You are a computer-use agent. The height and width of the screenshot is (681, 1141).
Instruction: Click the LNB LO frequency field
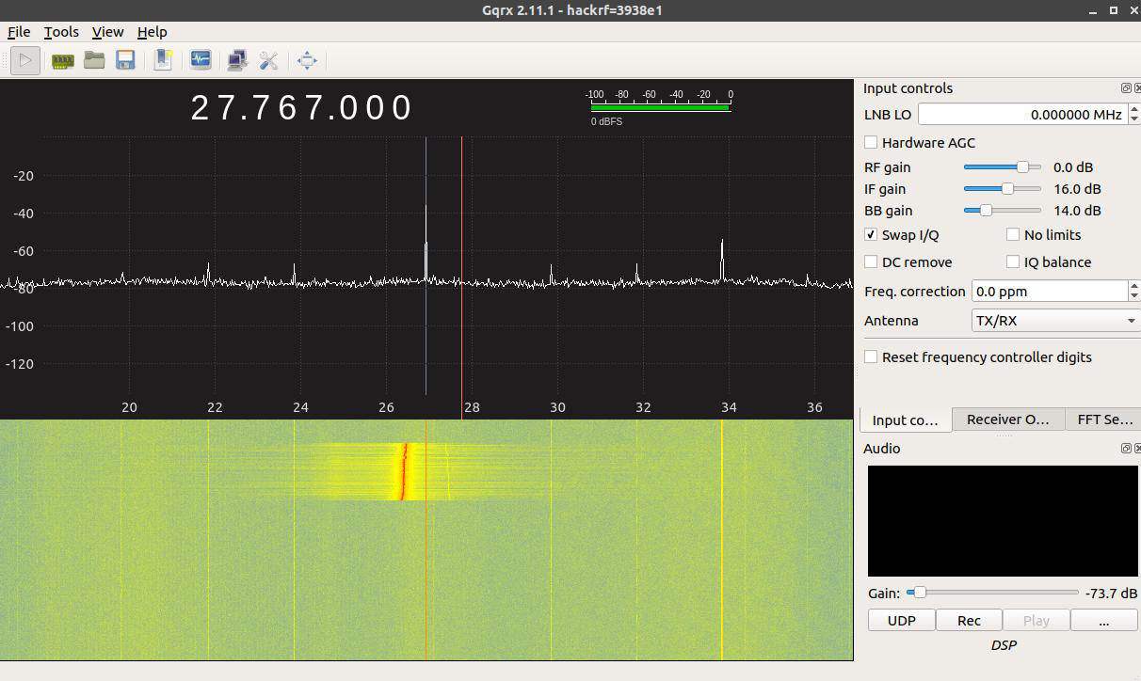[x=1021, y=115]
